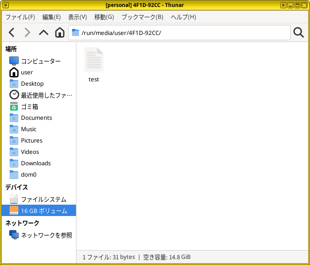
Task: Open the home folder toolbar icon
Action: click(60, 32)
